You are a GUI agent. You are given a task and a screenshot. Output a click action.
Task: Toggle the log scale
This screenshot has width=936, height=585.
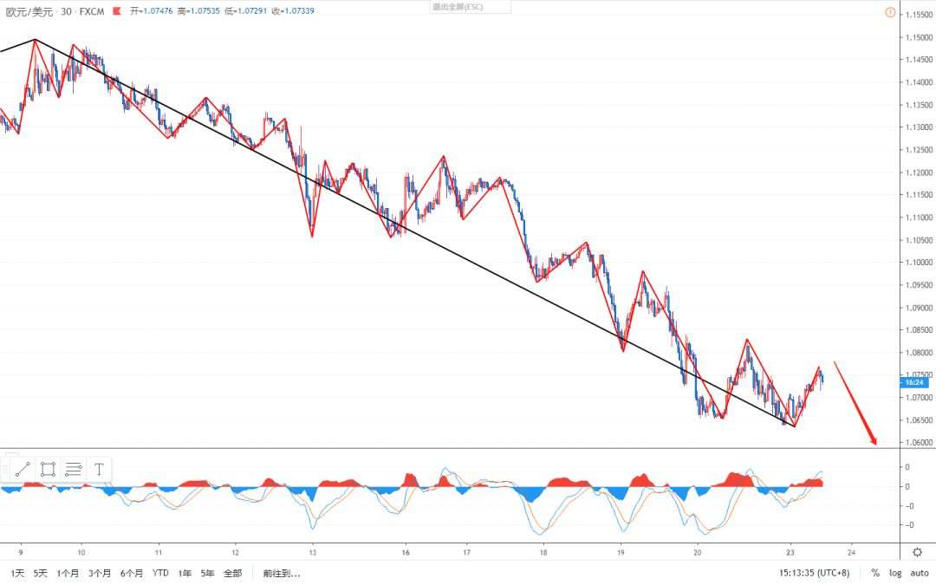click(x=895, y=573)
